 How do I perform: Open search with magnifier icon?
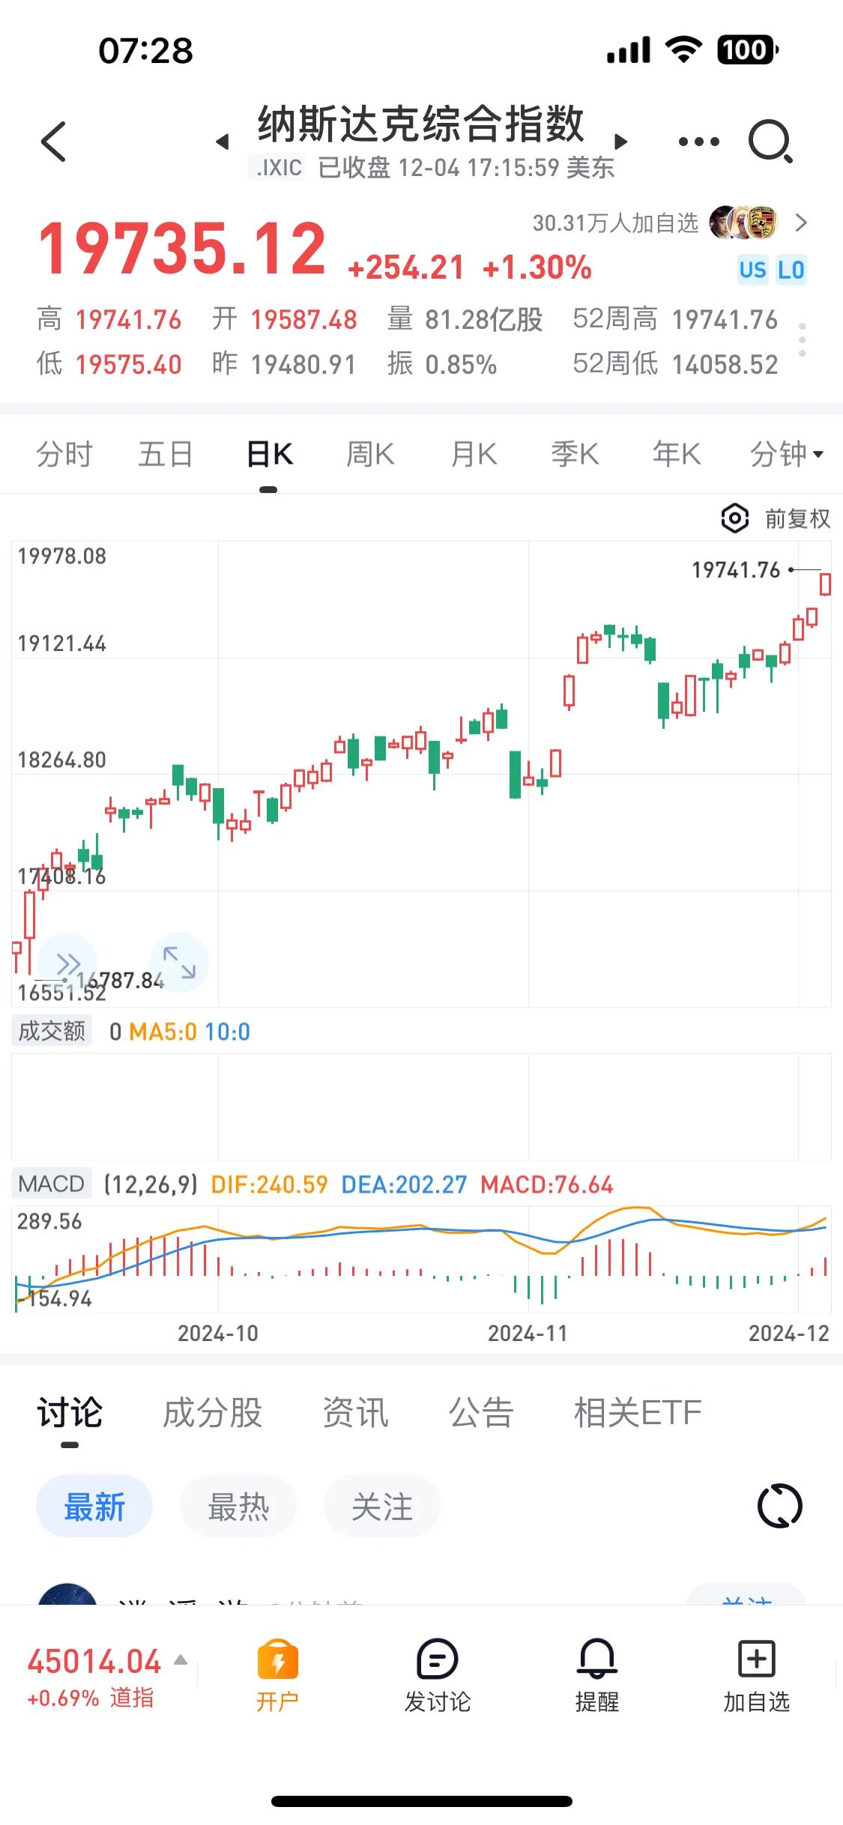click(770, 141)
